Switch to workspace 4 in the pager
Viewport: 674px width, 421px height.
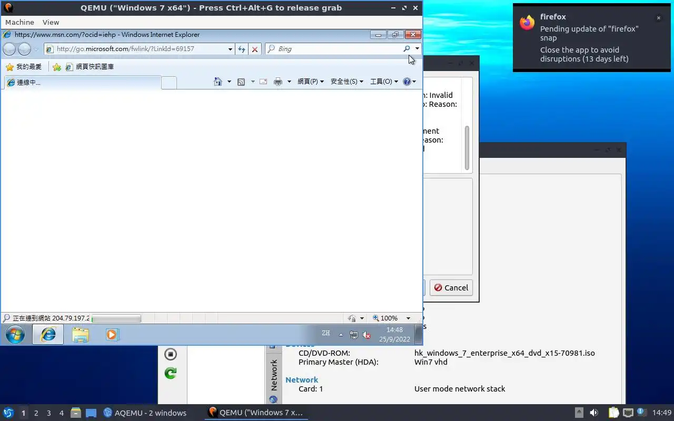point(61,413)
